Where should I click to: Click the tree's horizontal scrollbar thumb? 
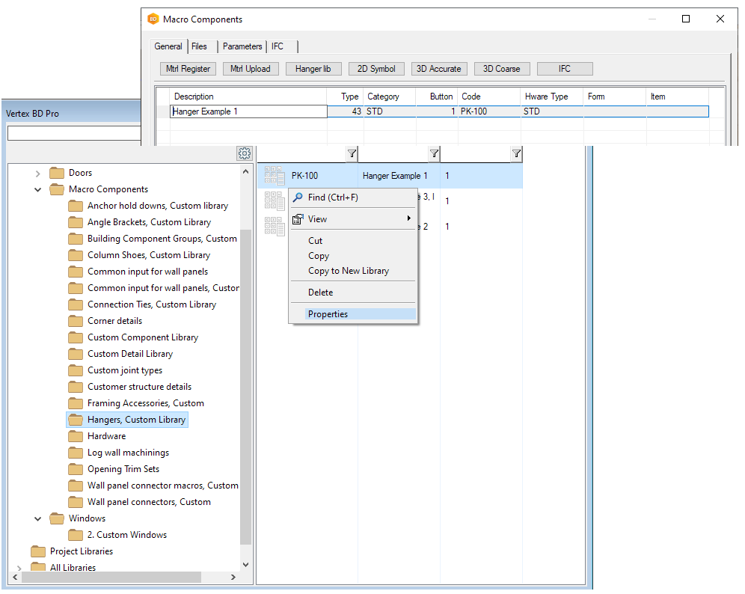click(x=112, y=578)
